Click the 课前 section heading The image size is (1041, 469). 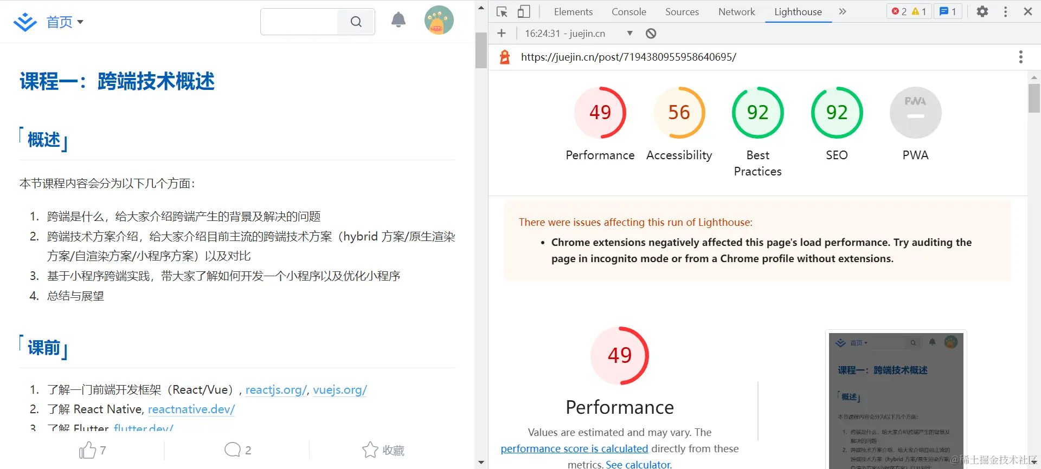tap(44, 348)
